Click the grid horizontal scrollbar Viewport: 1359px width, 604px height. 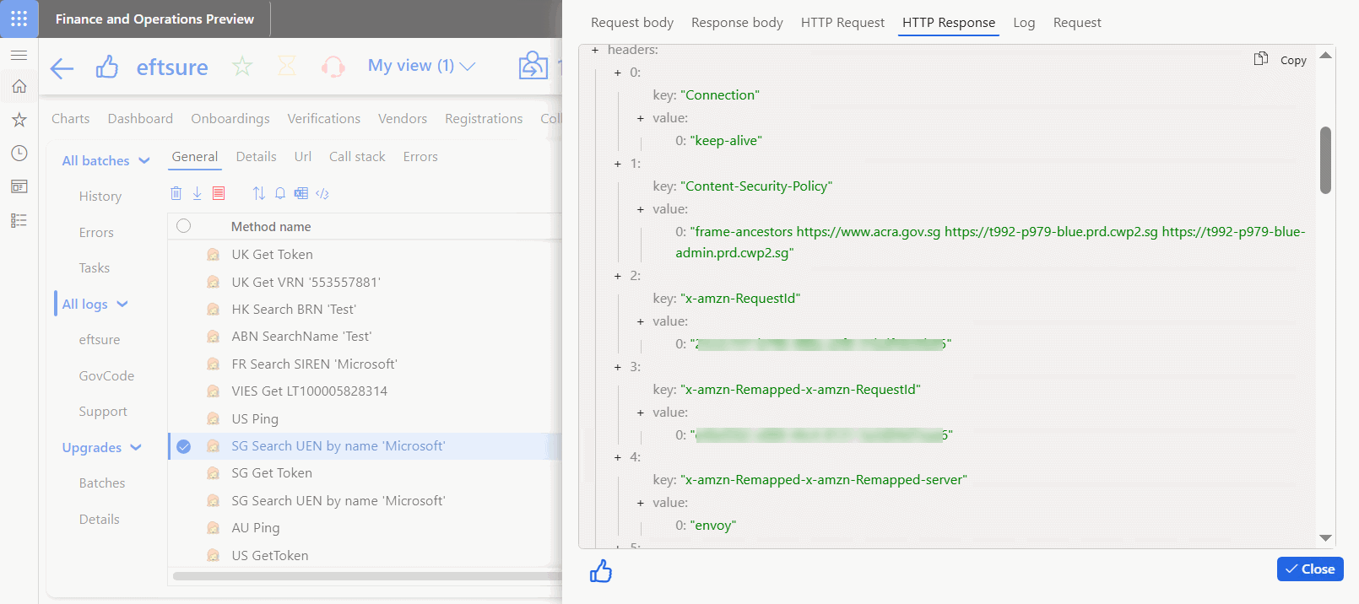tap(367, 576)
